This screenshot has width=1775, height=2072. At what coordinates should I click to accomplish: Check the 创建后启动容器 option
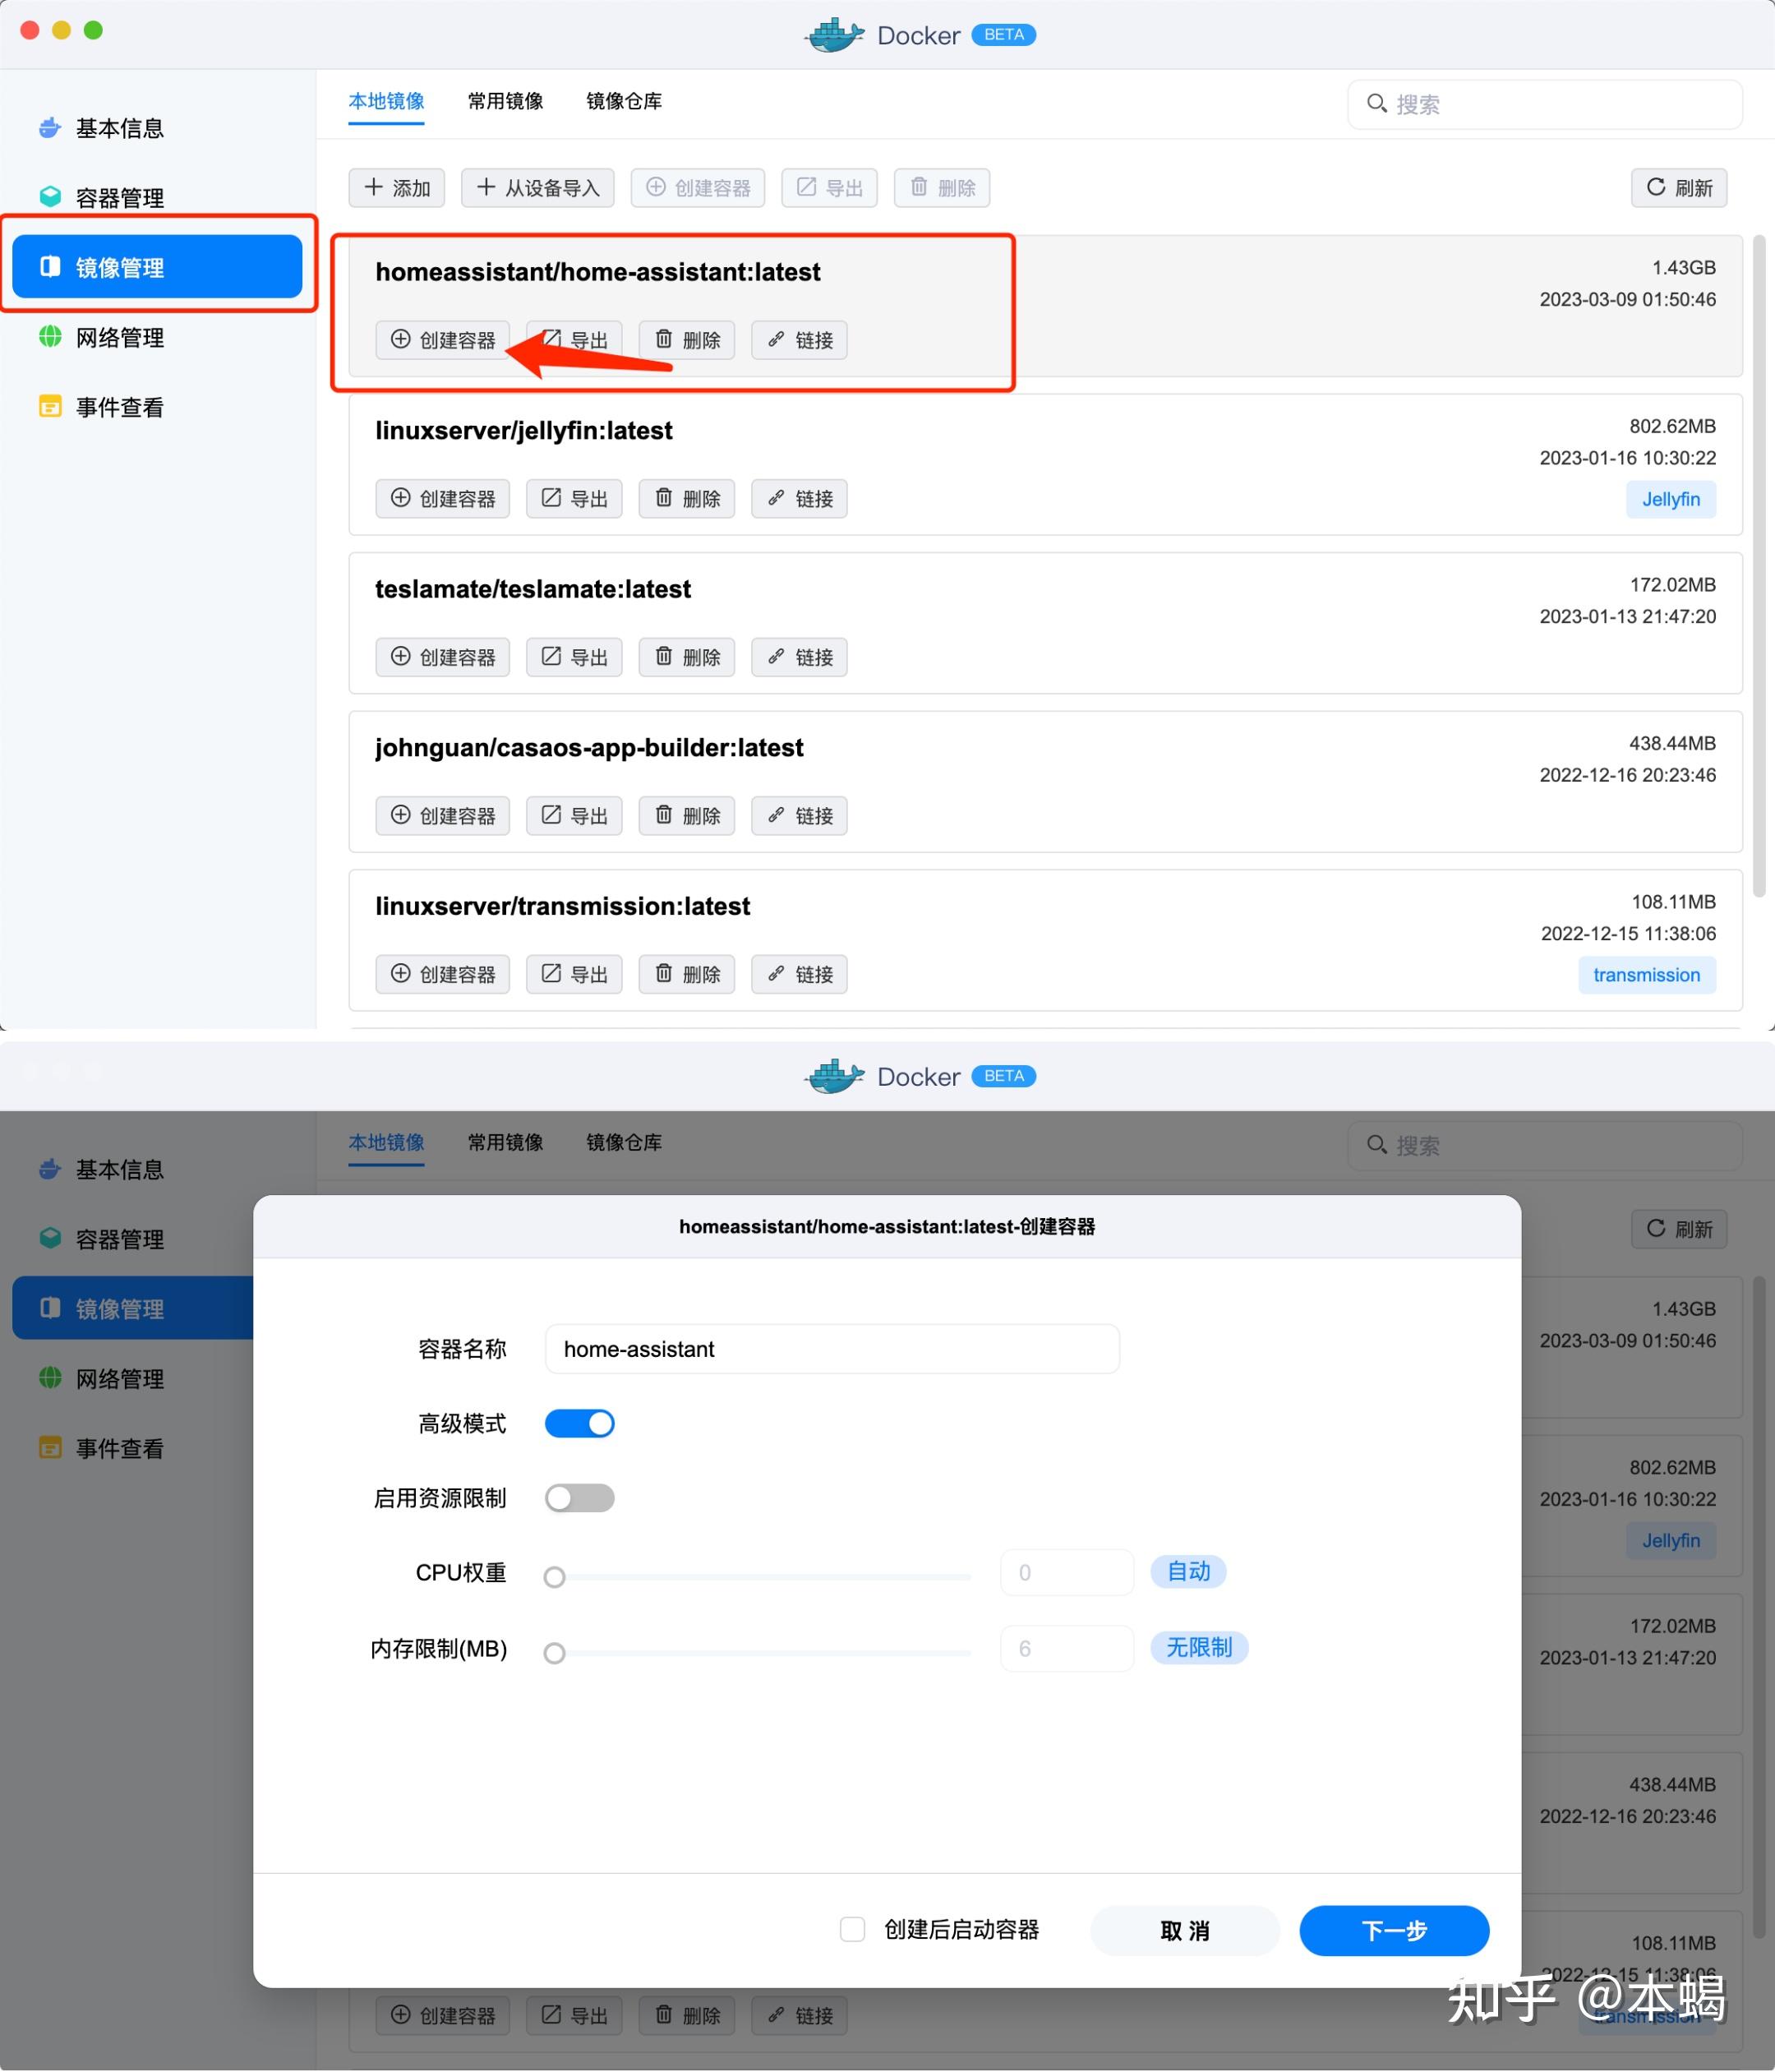[x=853, y=1930]
